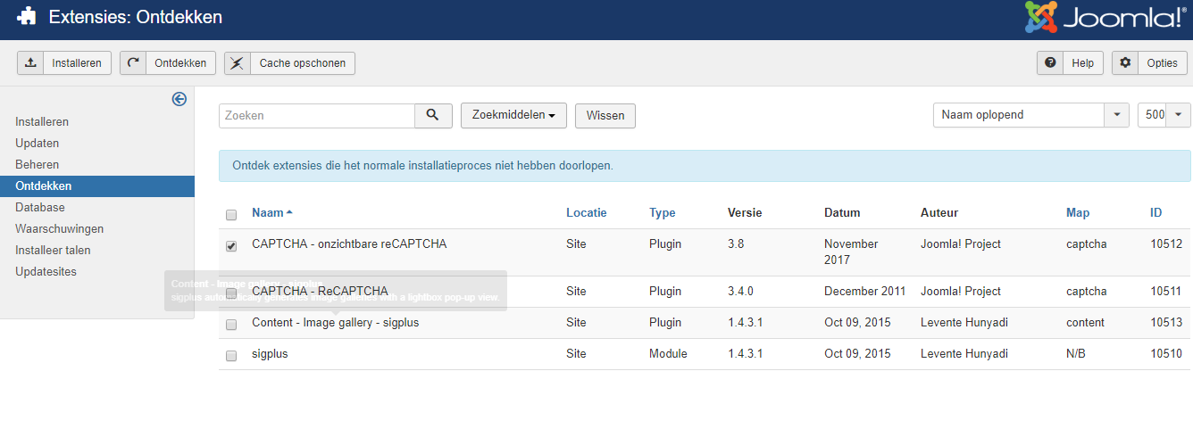The image size is (1193, 429).
Task: Click the Wissen button
Action: [605, 116]
